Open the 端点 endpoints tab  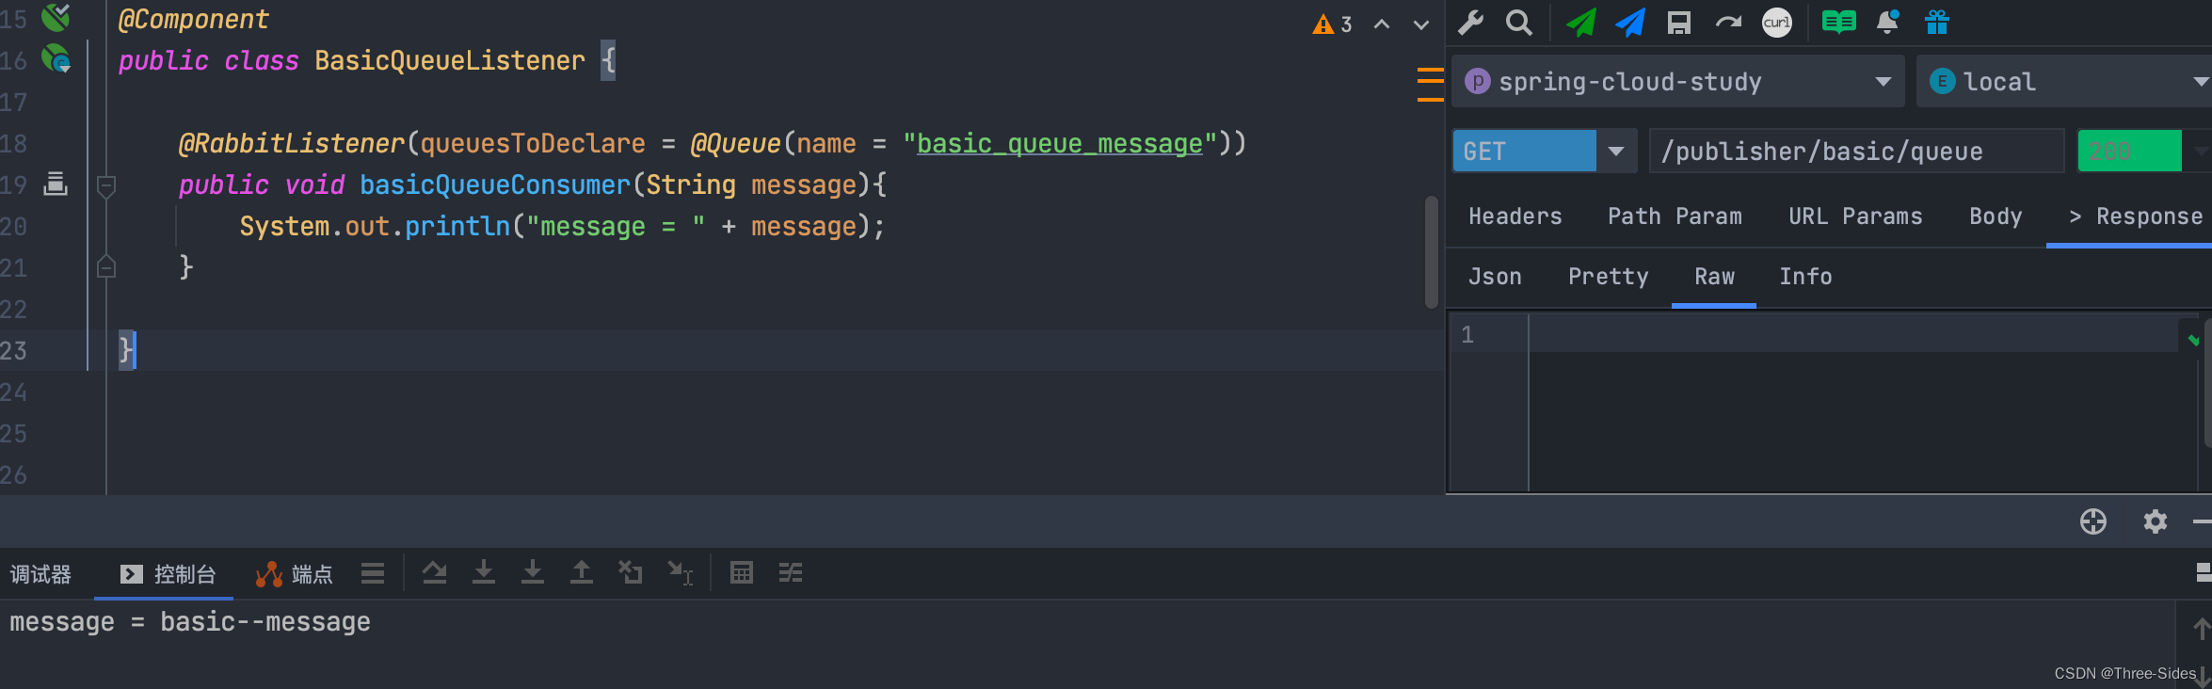294,574
